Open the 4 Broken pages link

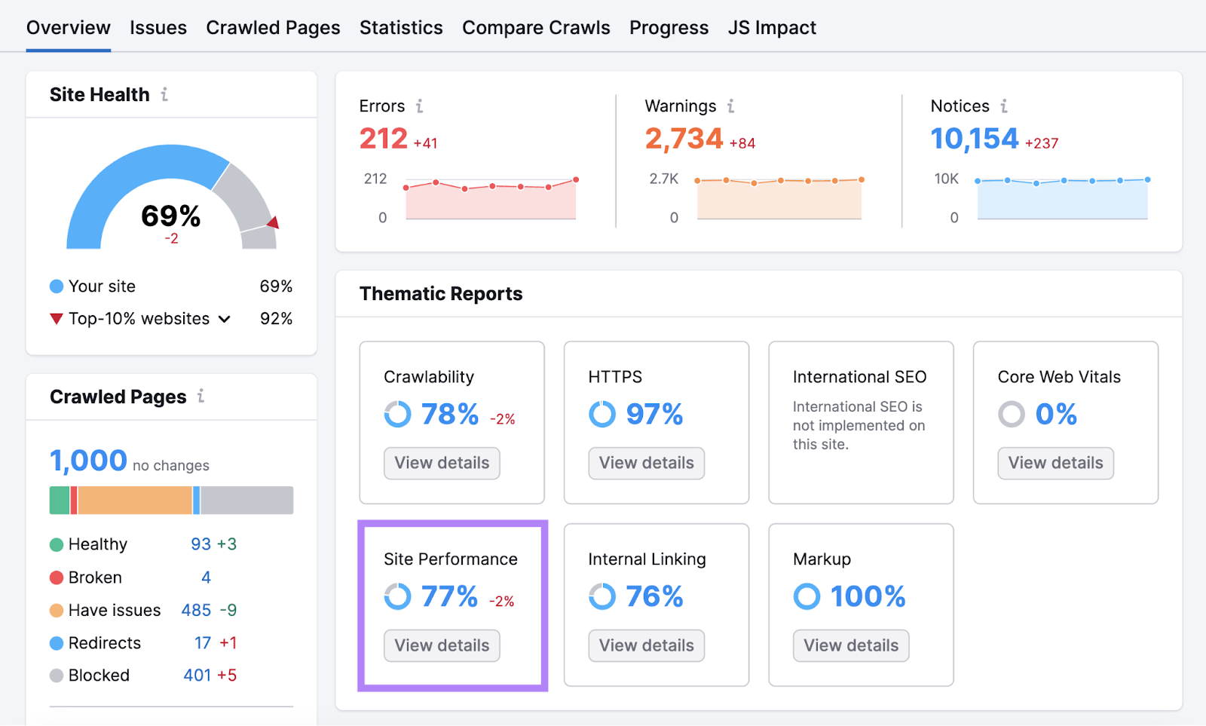click(x=206, y=577)
